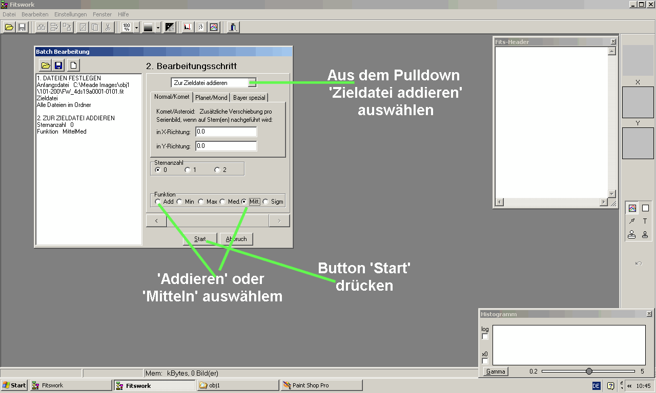Screen dimensions: 656x393
Task: Set Sternanzahl to 2
Action: (x=217, y=170)
